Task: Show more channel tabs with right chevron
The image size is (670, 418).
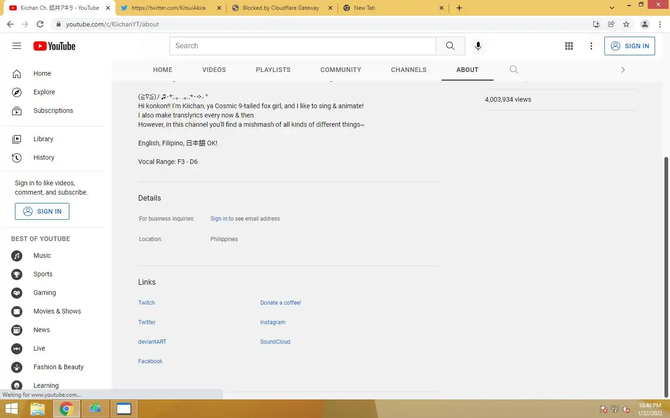Action: click(x=623, y=70)
